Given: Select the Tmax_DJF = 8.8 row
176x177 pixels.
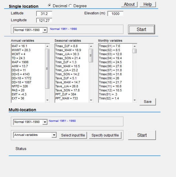Looking at the screenshot, I should [72, 46].
